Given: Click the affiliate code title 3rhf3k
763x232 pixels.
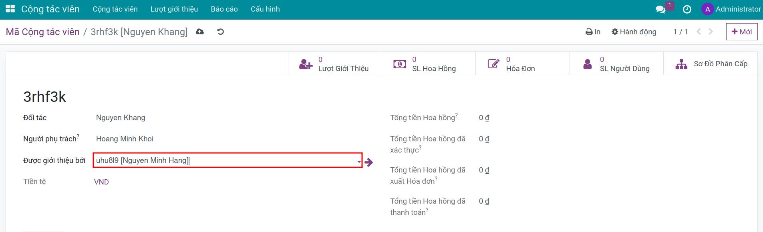Looking at the screenshot, I should 44,97.
